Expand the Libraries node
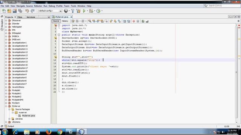Viewport: 241px width, 135px height. click(9, 119)
